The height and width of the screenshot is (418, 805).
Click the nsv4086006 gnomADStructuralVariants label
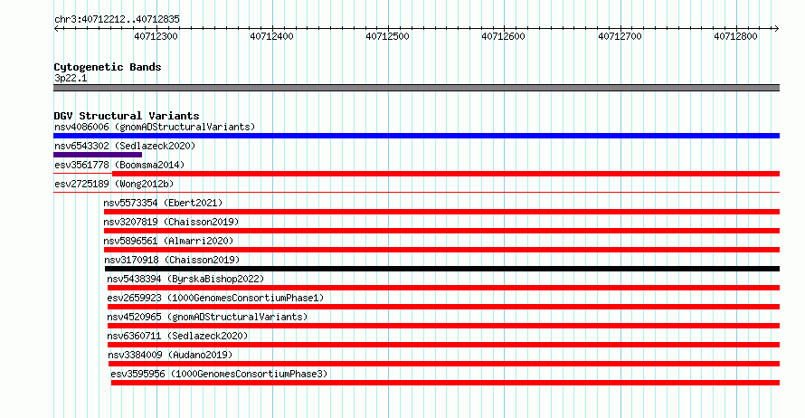[155, 127]
